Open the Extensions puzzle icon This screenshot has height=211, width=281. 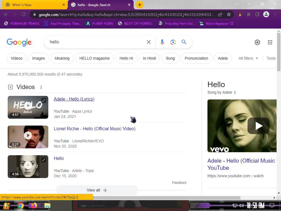(x=249, y=14)
